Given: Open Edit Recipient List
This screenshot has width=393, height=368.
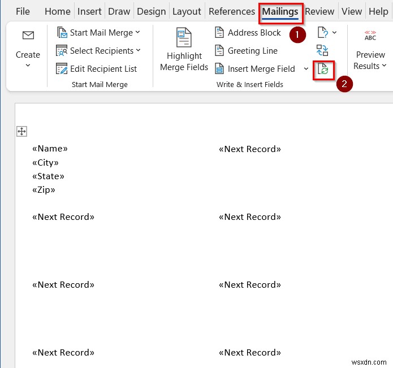Looking at the screenshot, I should tap(103, 69).
